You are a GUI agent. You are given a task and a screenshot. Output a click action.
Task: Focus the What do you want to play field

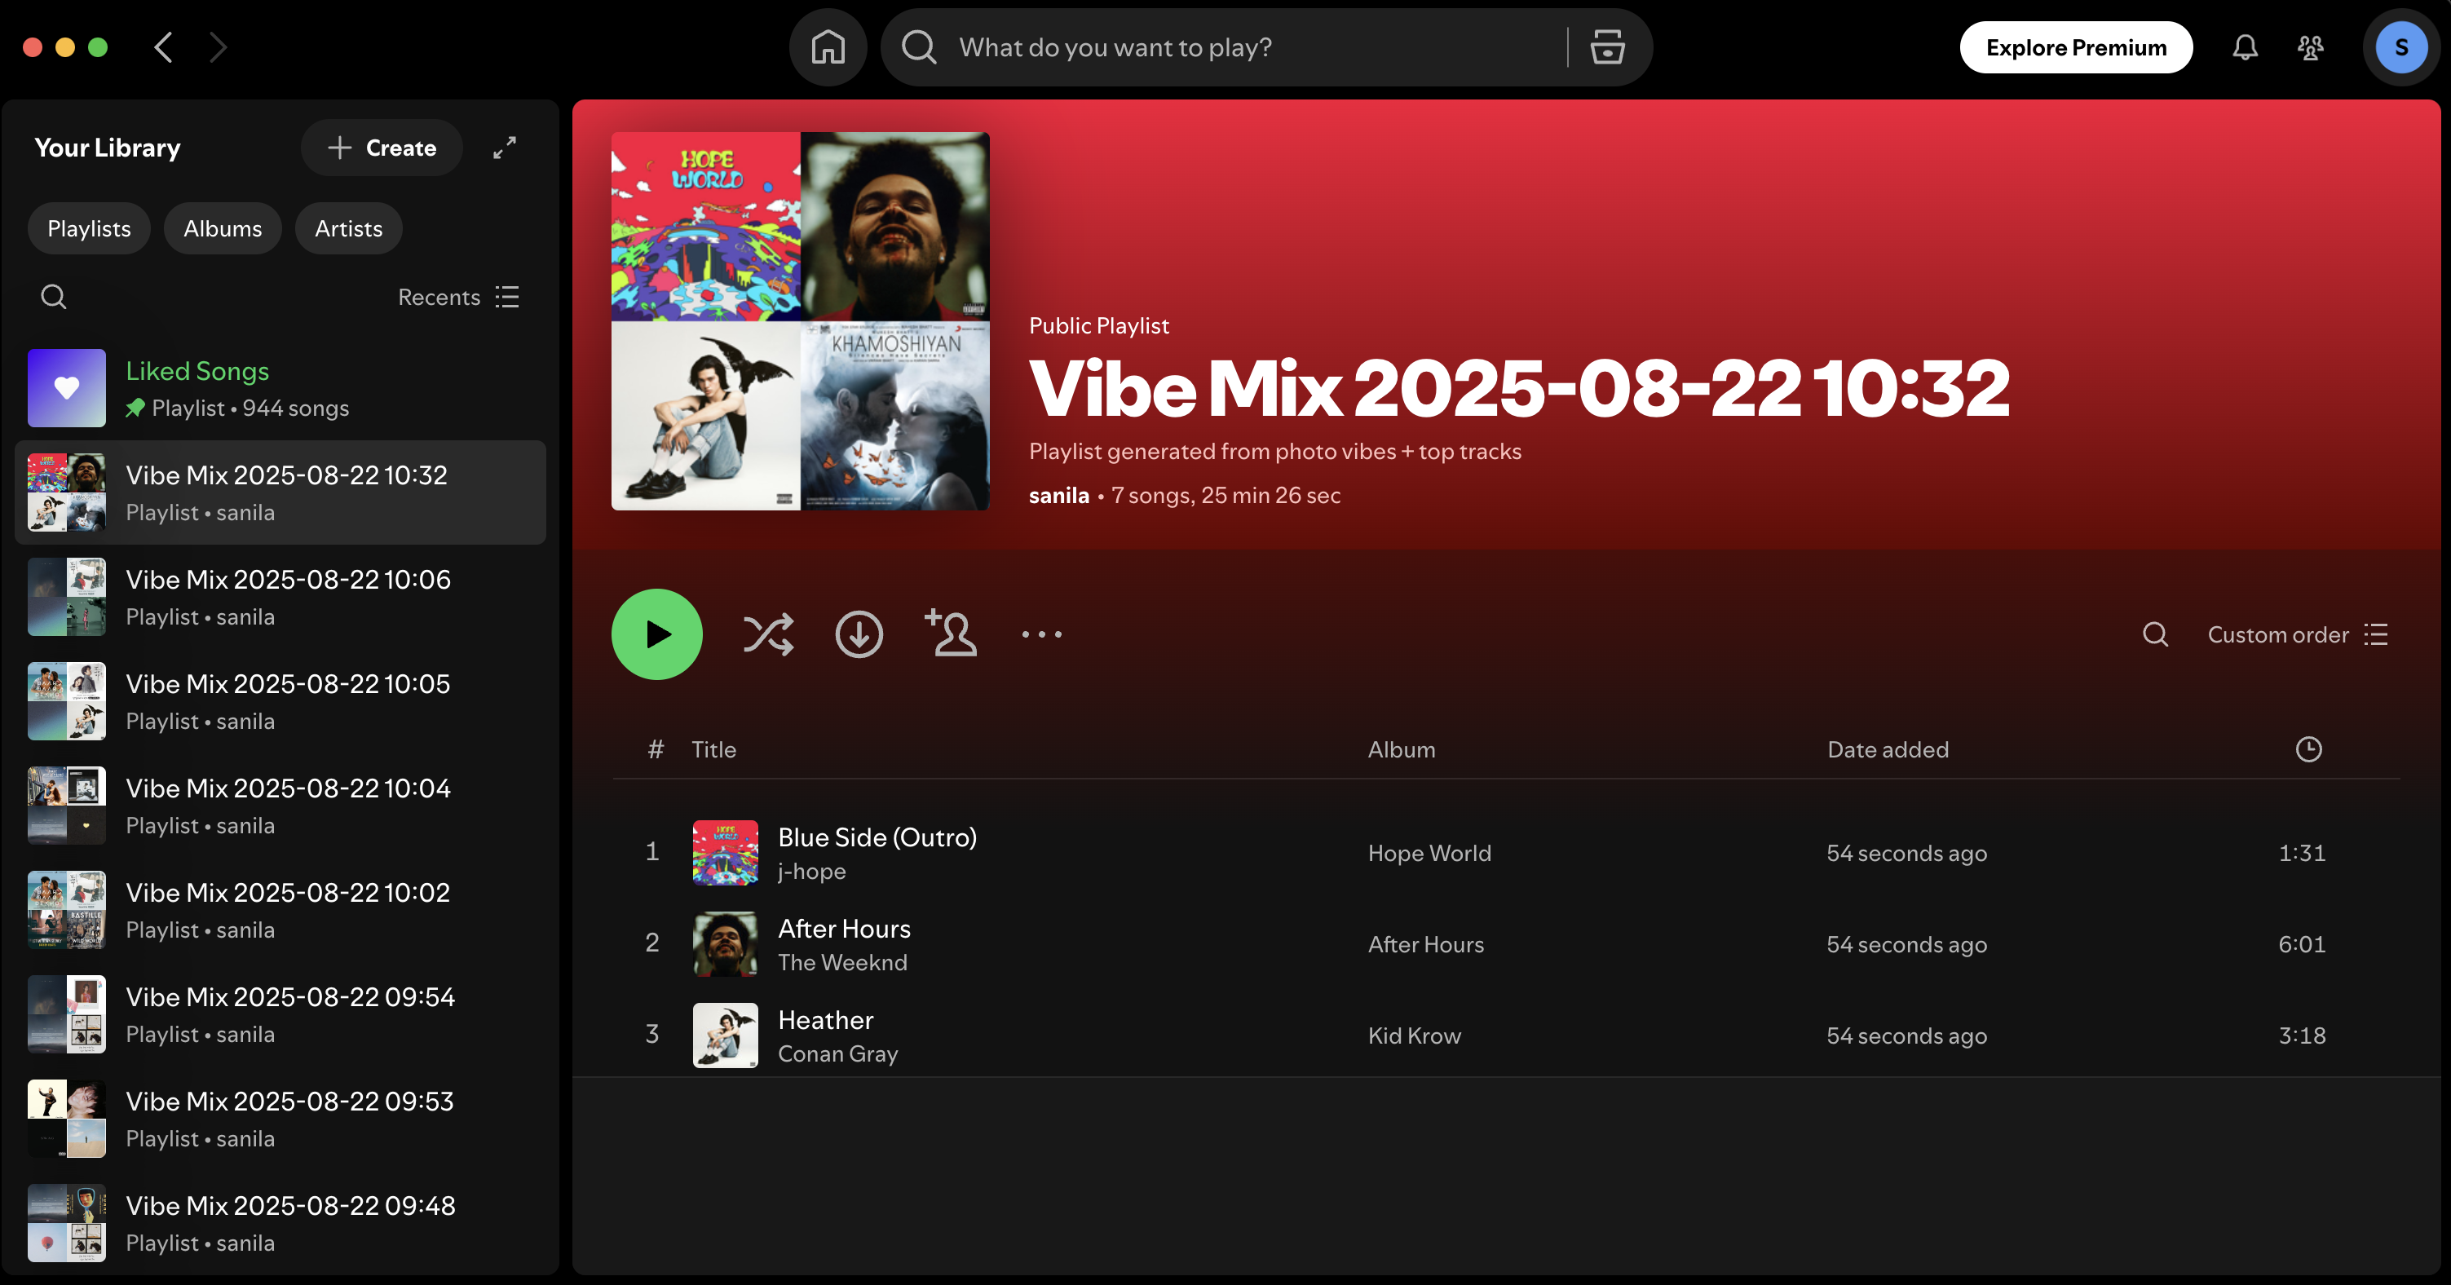[x=1237, y=46]
